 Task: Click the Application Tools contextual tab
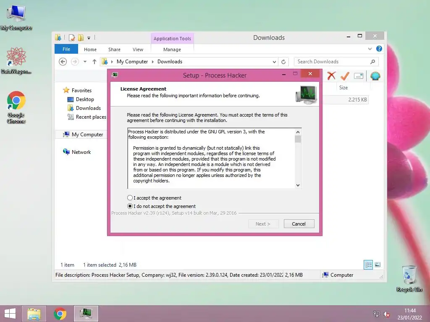(x=172, y=39)
